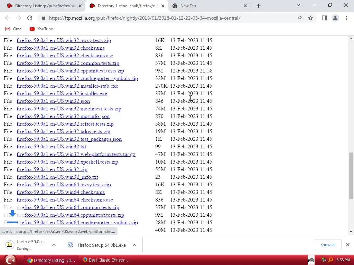Image resolution: width=354 pixels, height=265 pixels.
Task: Close the active Directory Listing tab
Action: [x=163, y=6]
